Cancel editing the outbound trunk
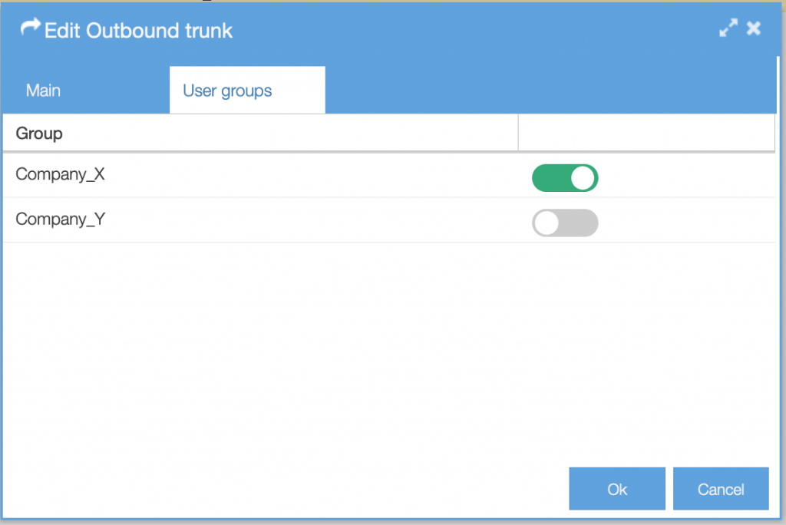786x525 pixels. pos(720,489)
